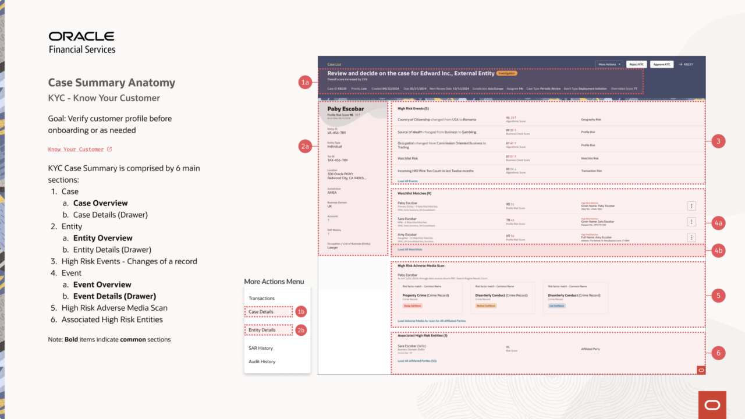Click Sara Escobar (Wife) associated entity

(413, 346)
